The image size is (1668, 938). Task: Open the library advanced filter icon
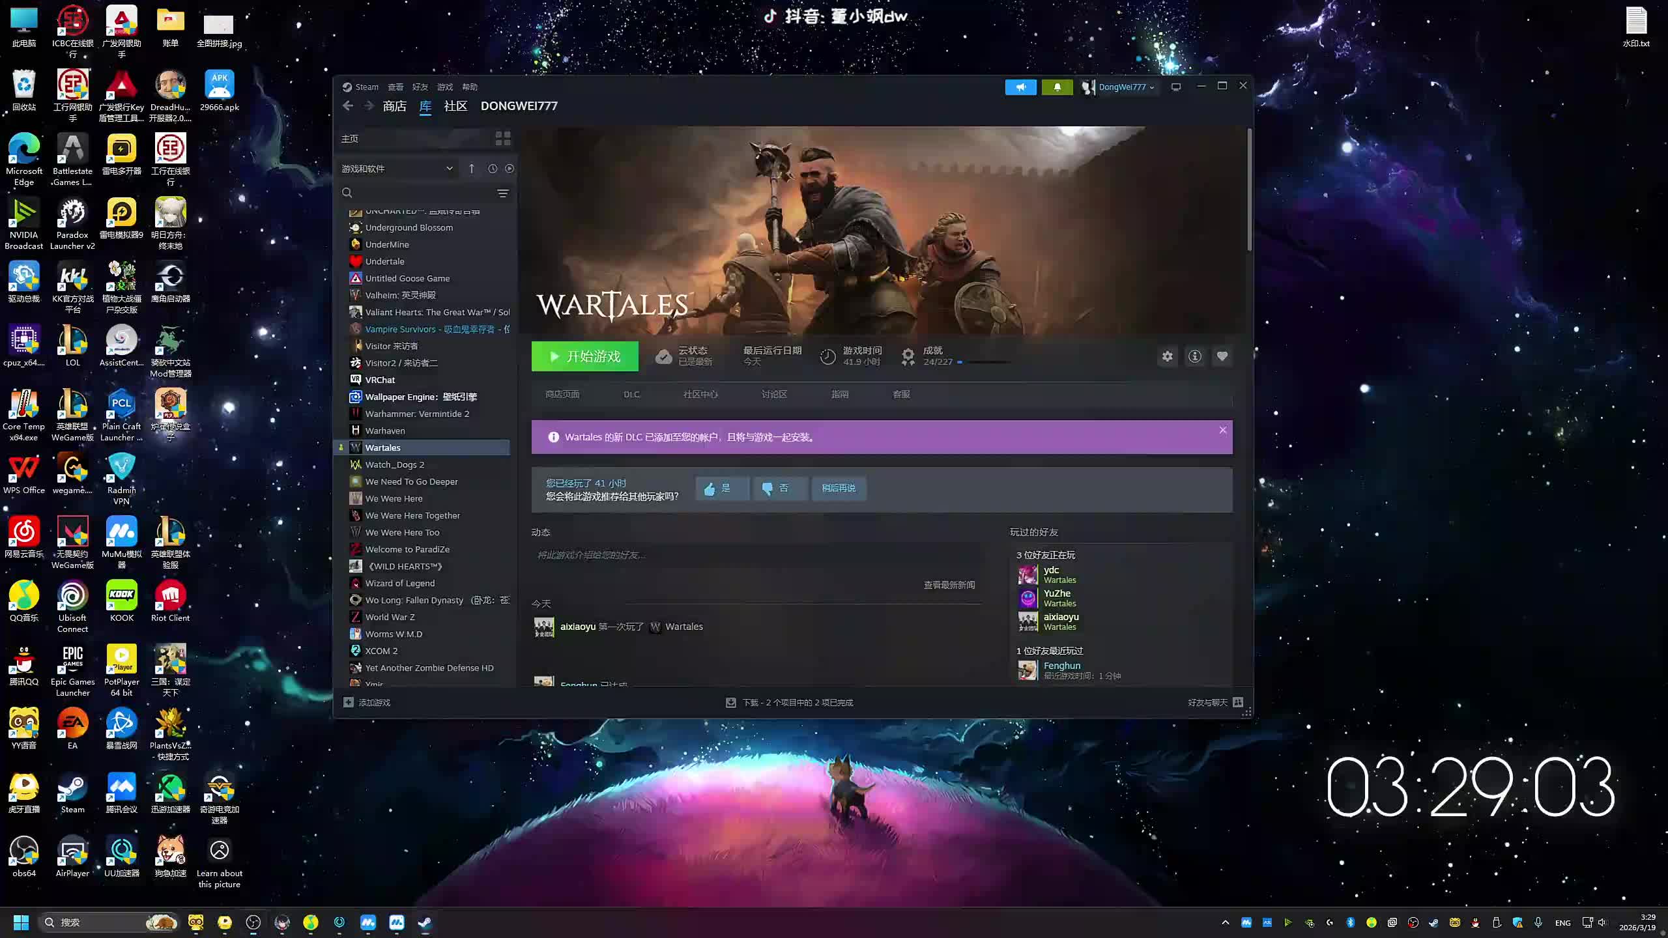(x=502, y=193)
